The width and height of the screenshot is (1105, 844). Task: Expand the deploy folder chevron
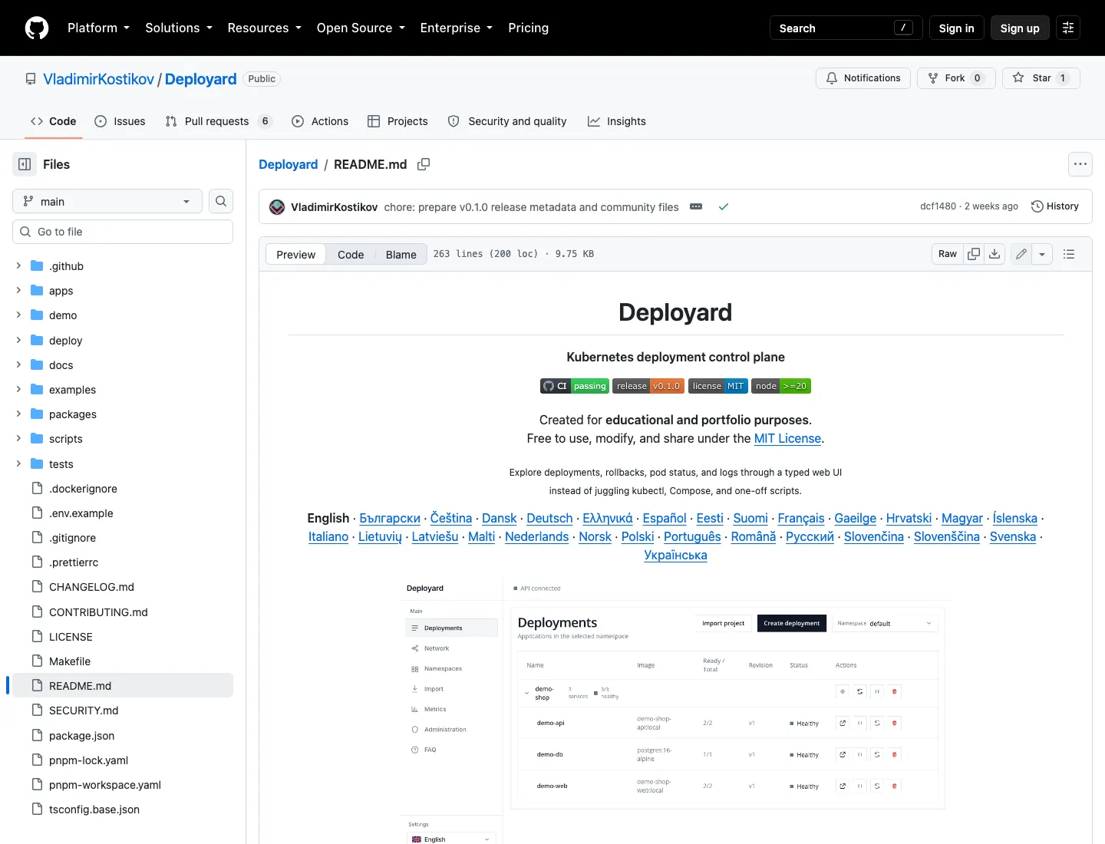click(x=18, y=340)
